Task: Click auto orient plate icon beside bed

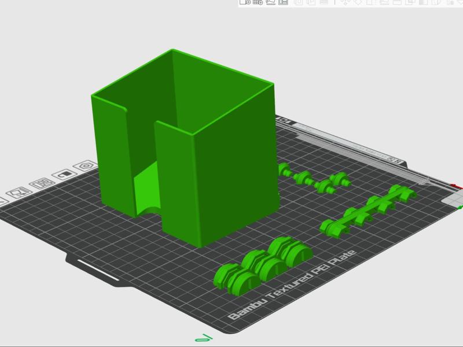Action: coord(19,193)
